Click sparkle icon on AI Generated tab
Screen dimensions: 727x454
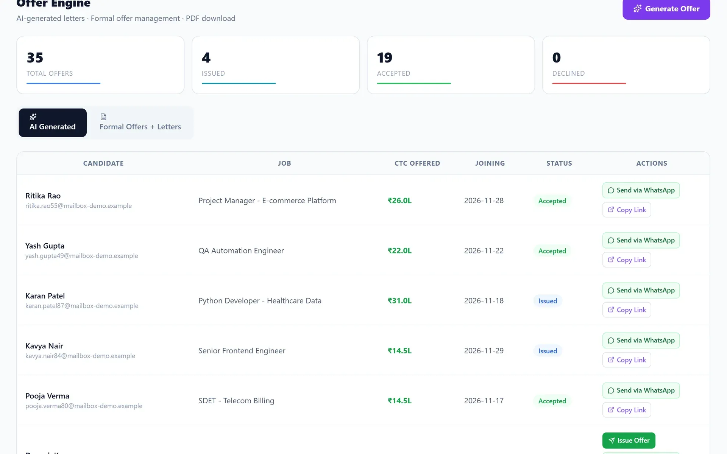[33, 117]
